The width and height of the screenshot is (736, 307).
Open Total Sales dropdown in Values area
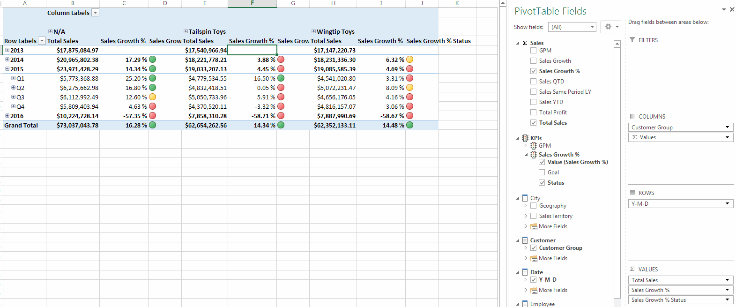727,280
